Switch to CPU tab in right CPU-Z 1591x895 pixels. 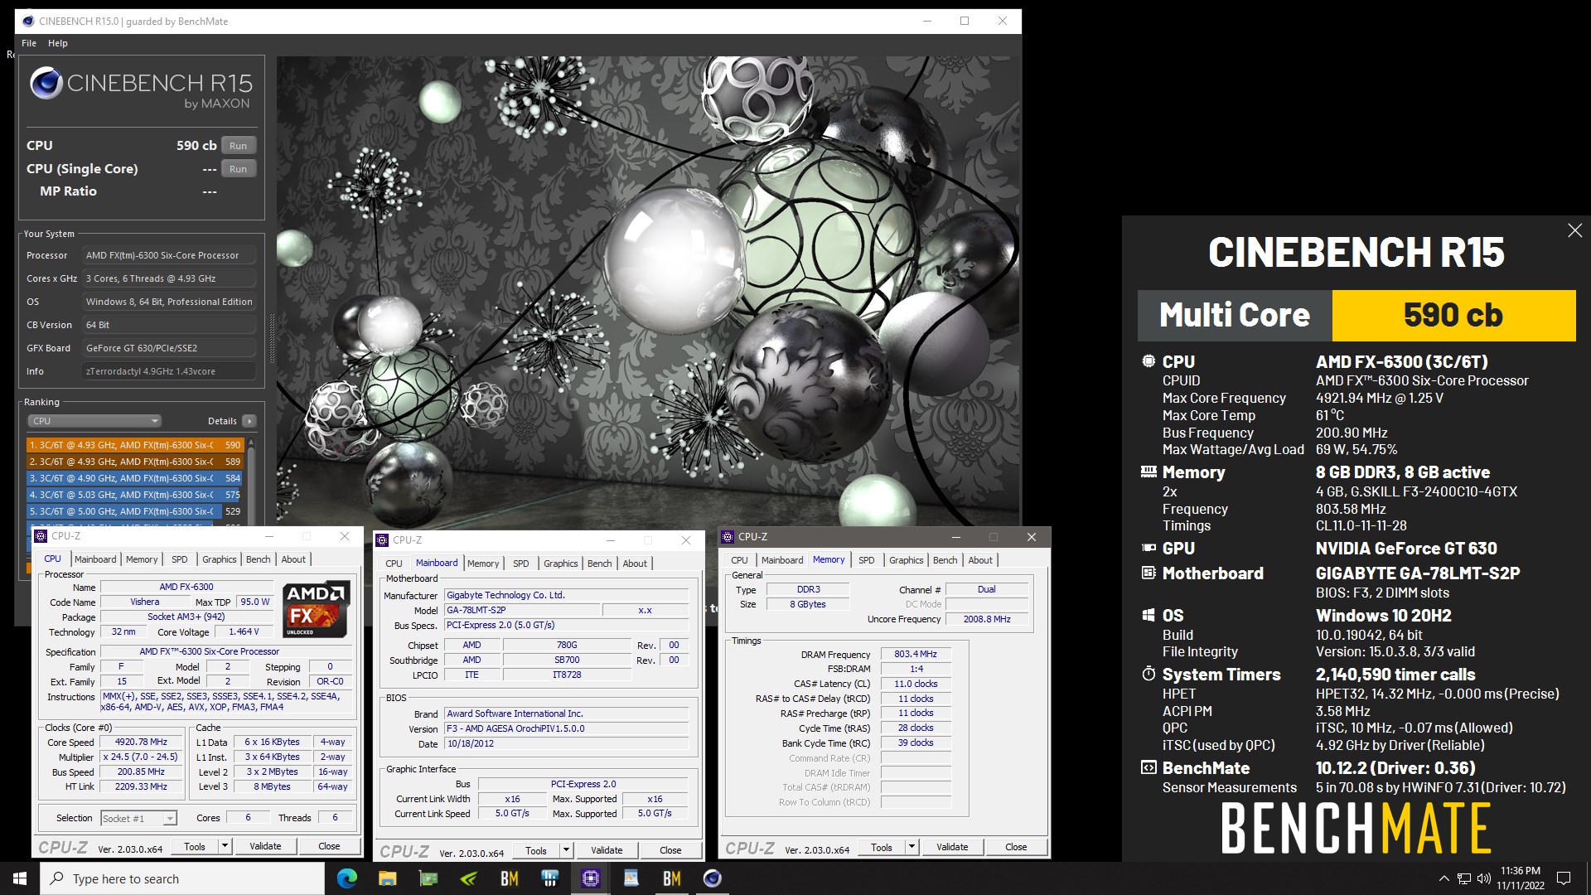click(x=739, y=560)
